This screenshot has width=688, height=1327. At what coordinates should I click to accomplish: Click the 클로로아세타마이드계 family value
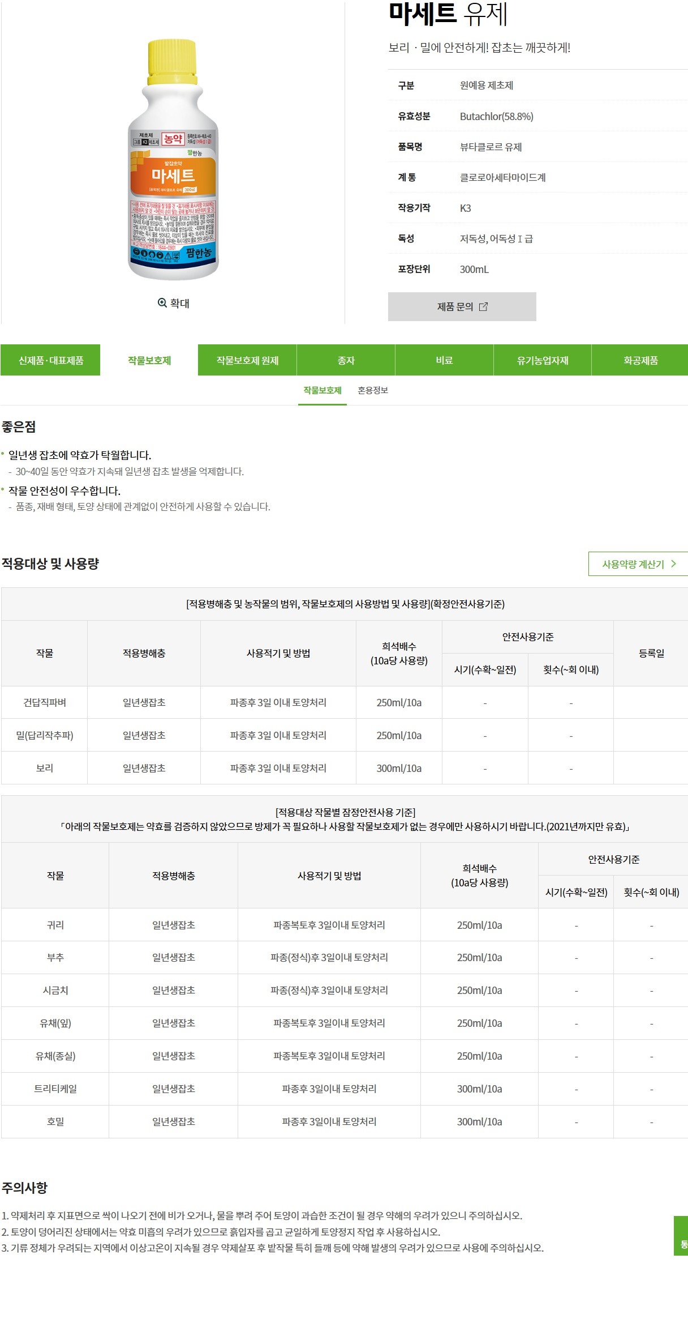tap(502, 177)
